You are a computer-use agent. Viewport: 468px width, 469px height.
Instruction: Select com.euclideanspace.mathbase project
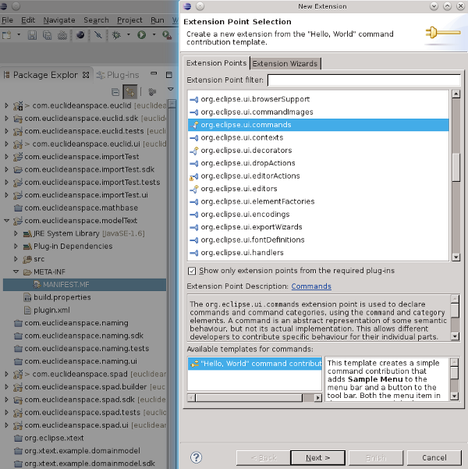pos(81,208)
